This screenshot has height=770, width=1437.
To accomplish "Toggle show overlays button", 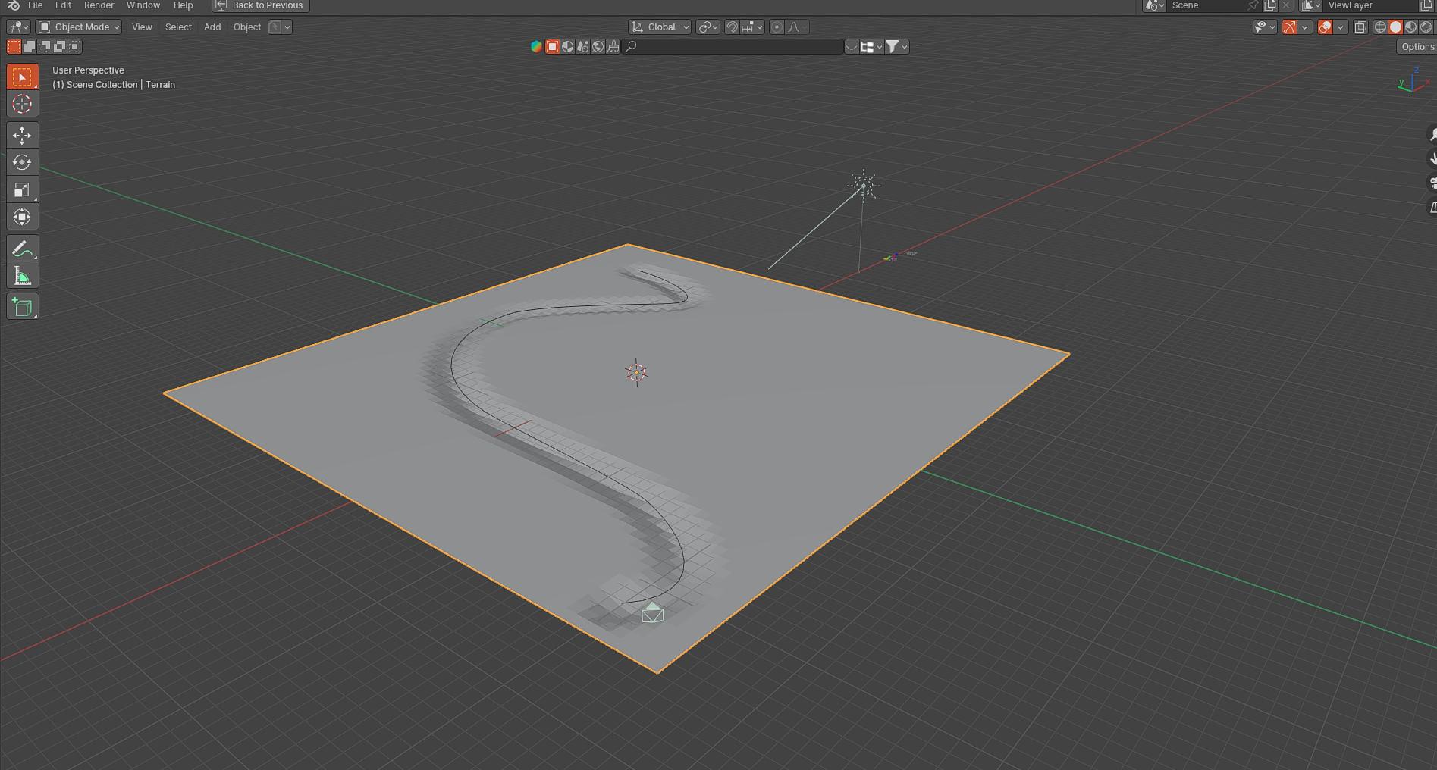I will (1325, 27).
